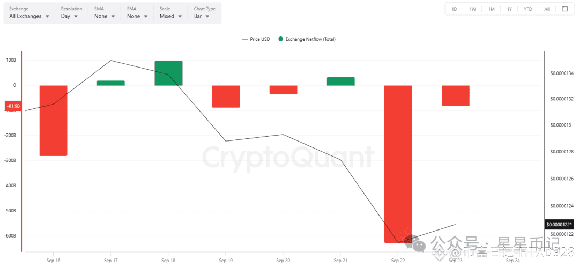The height and width of the screenshot is (267, 579).
Task: Expand the Chart Type Bar dropdown
Action: [x=205, y=13]
